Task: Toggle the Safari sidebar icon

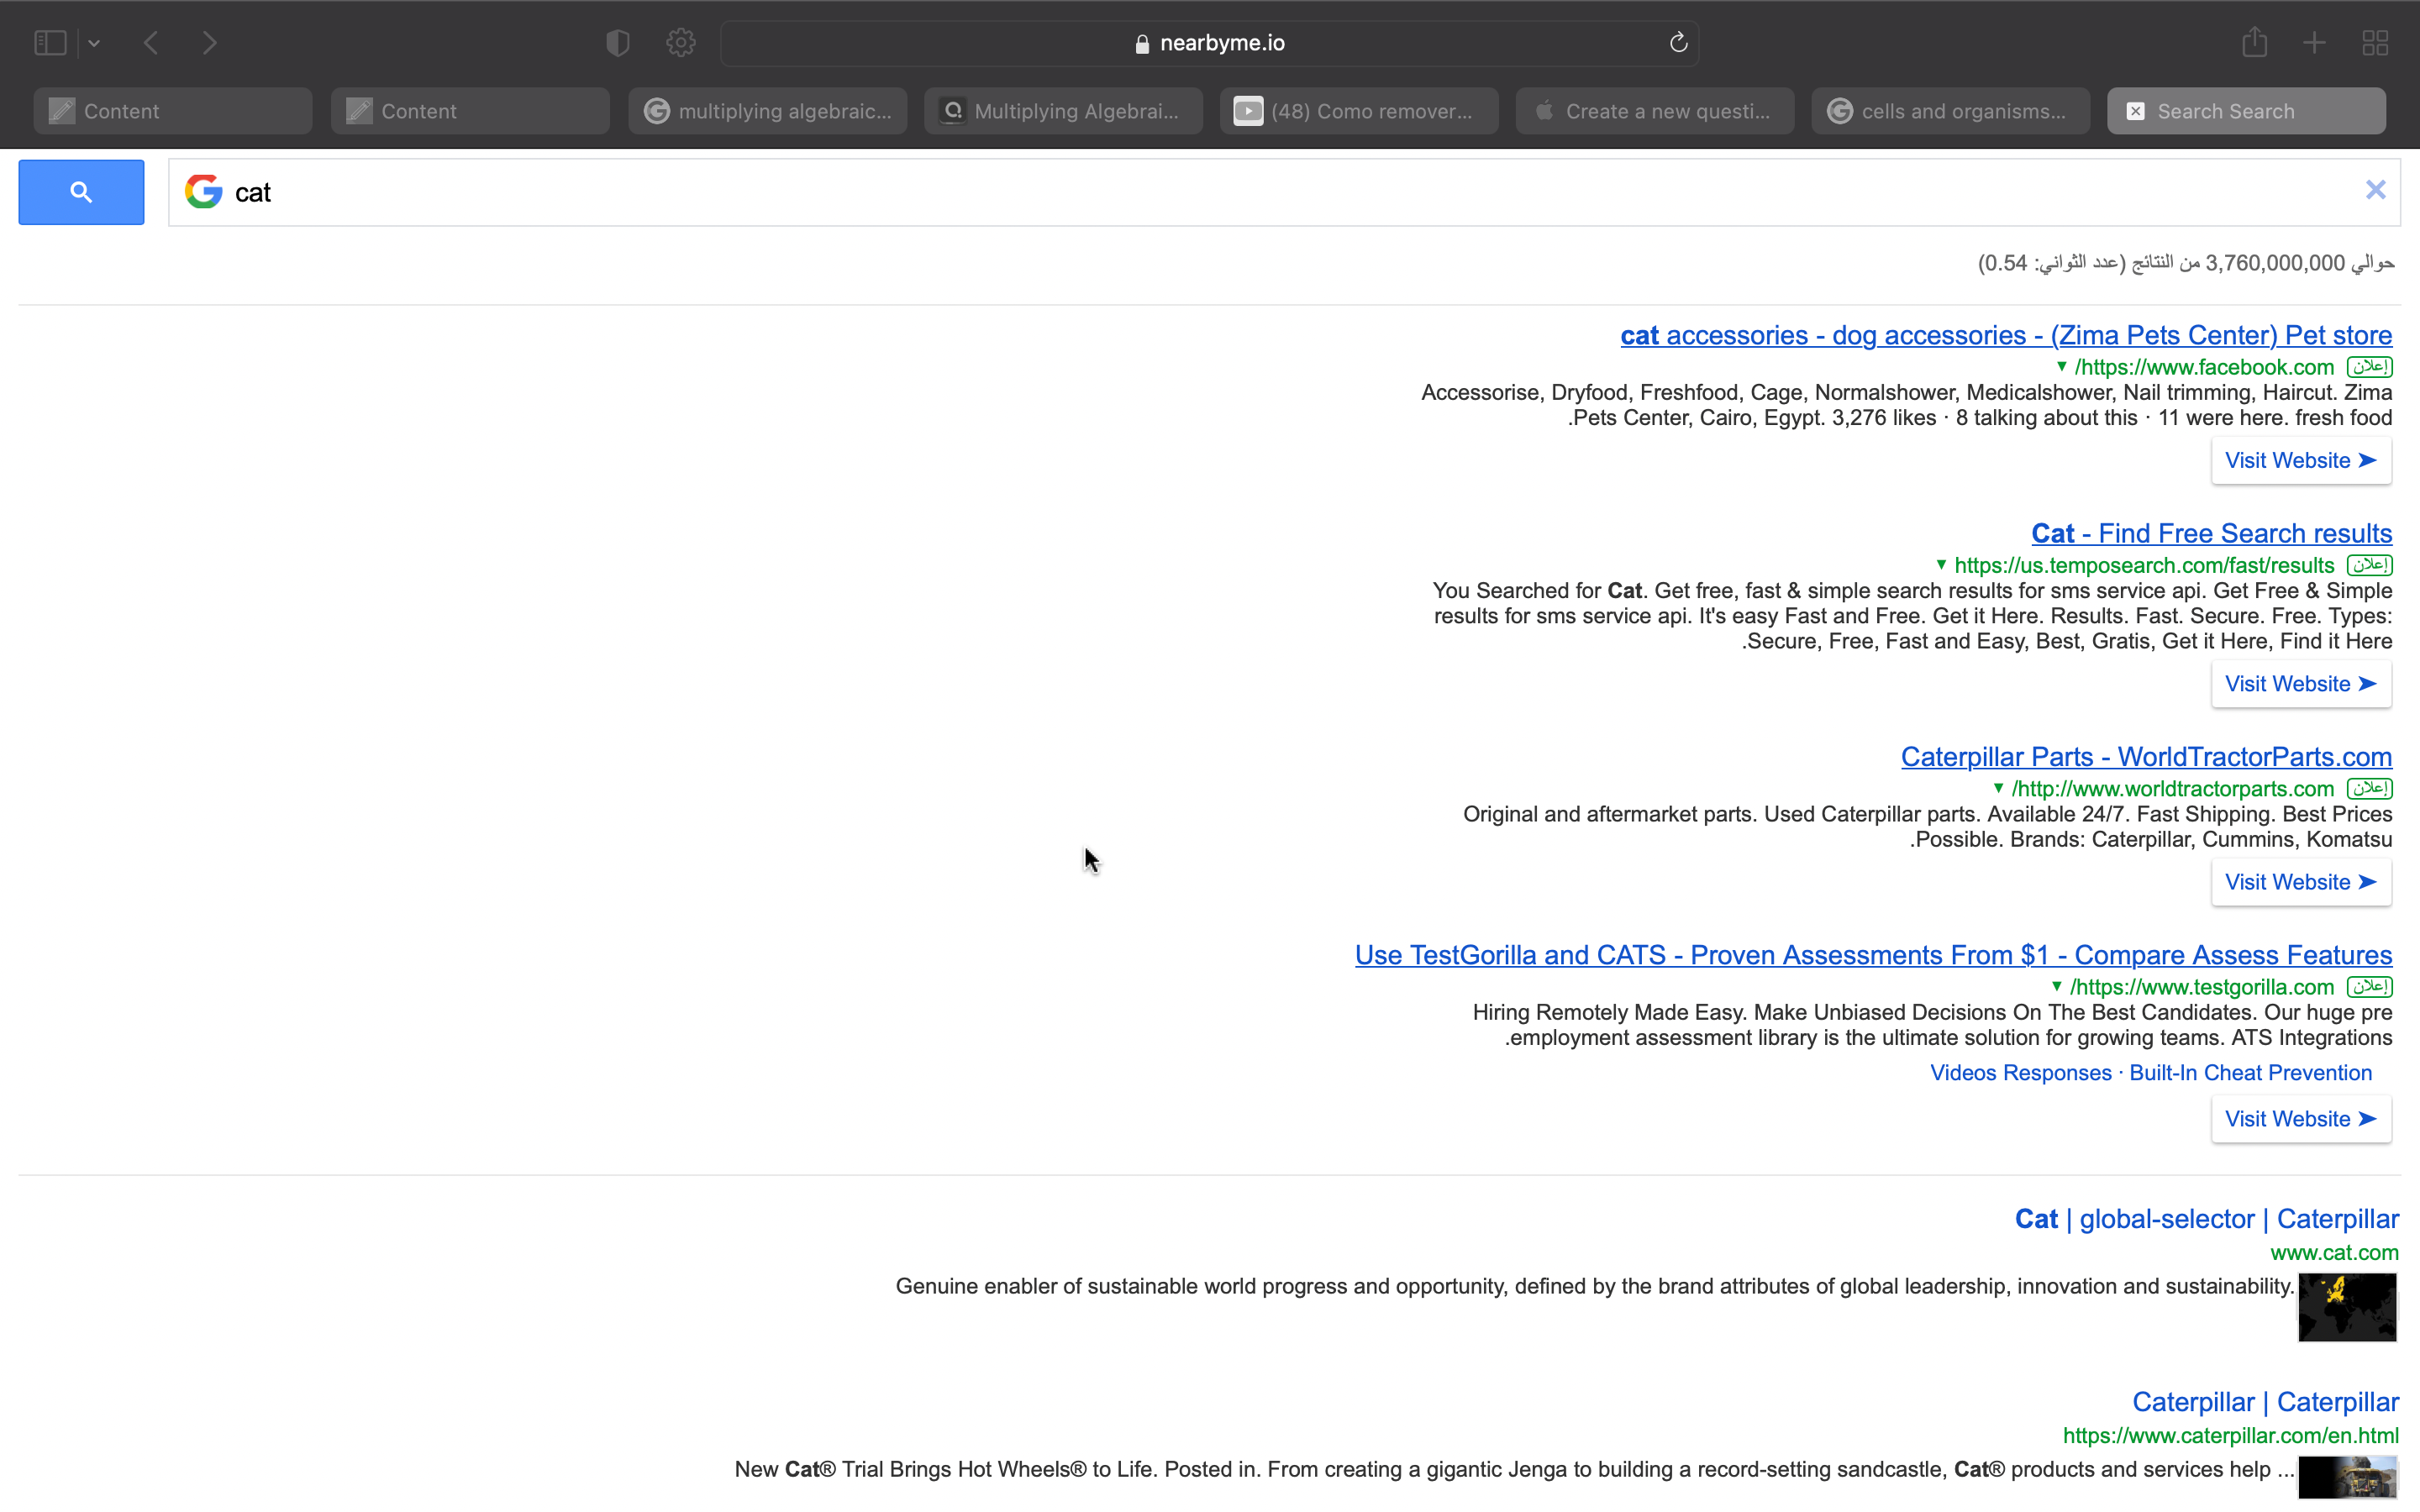Action: [x=50, y=43]
